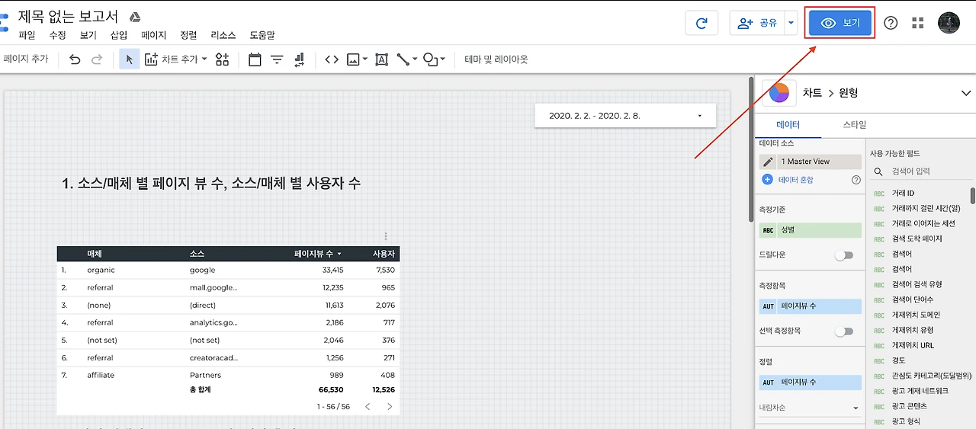Image resolution: width=976 pixels, height=429 pixels.
Task: Click the search magnifier in available fields
Action: (879, 171)
